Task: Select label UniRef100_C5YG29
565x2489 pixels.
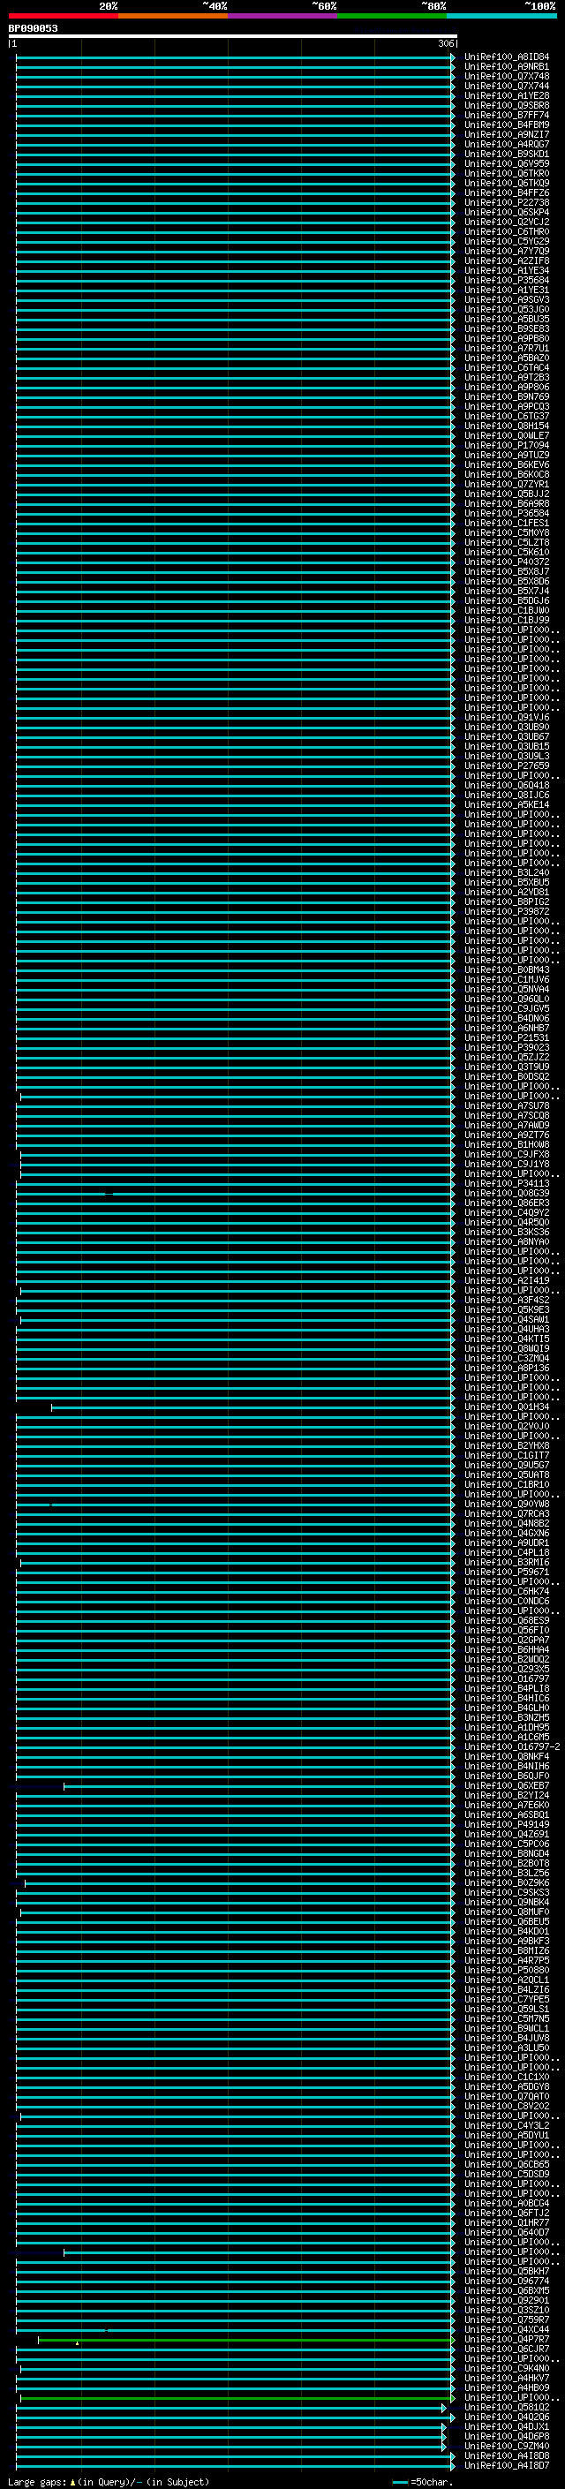Action: [x=507, y=242]
